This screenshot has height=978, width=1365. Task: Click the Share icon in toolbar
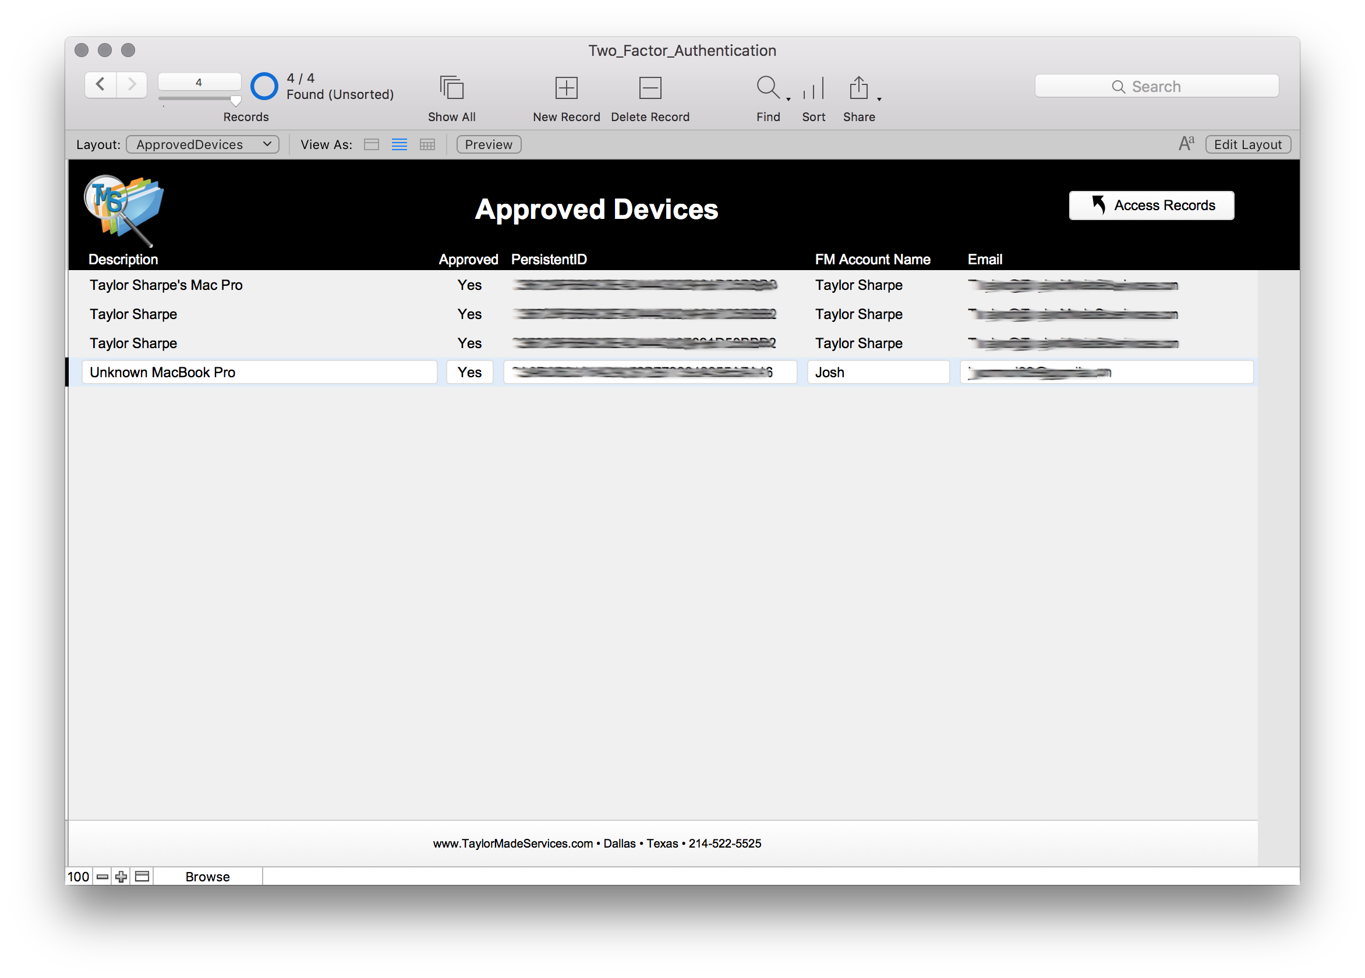[x=858, y=88]
